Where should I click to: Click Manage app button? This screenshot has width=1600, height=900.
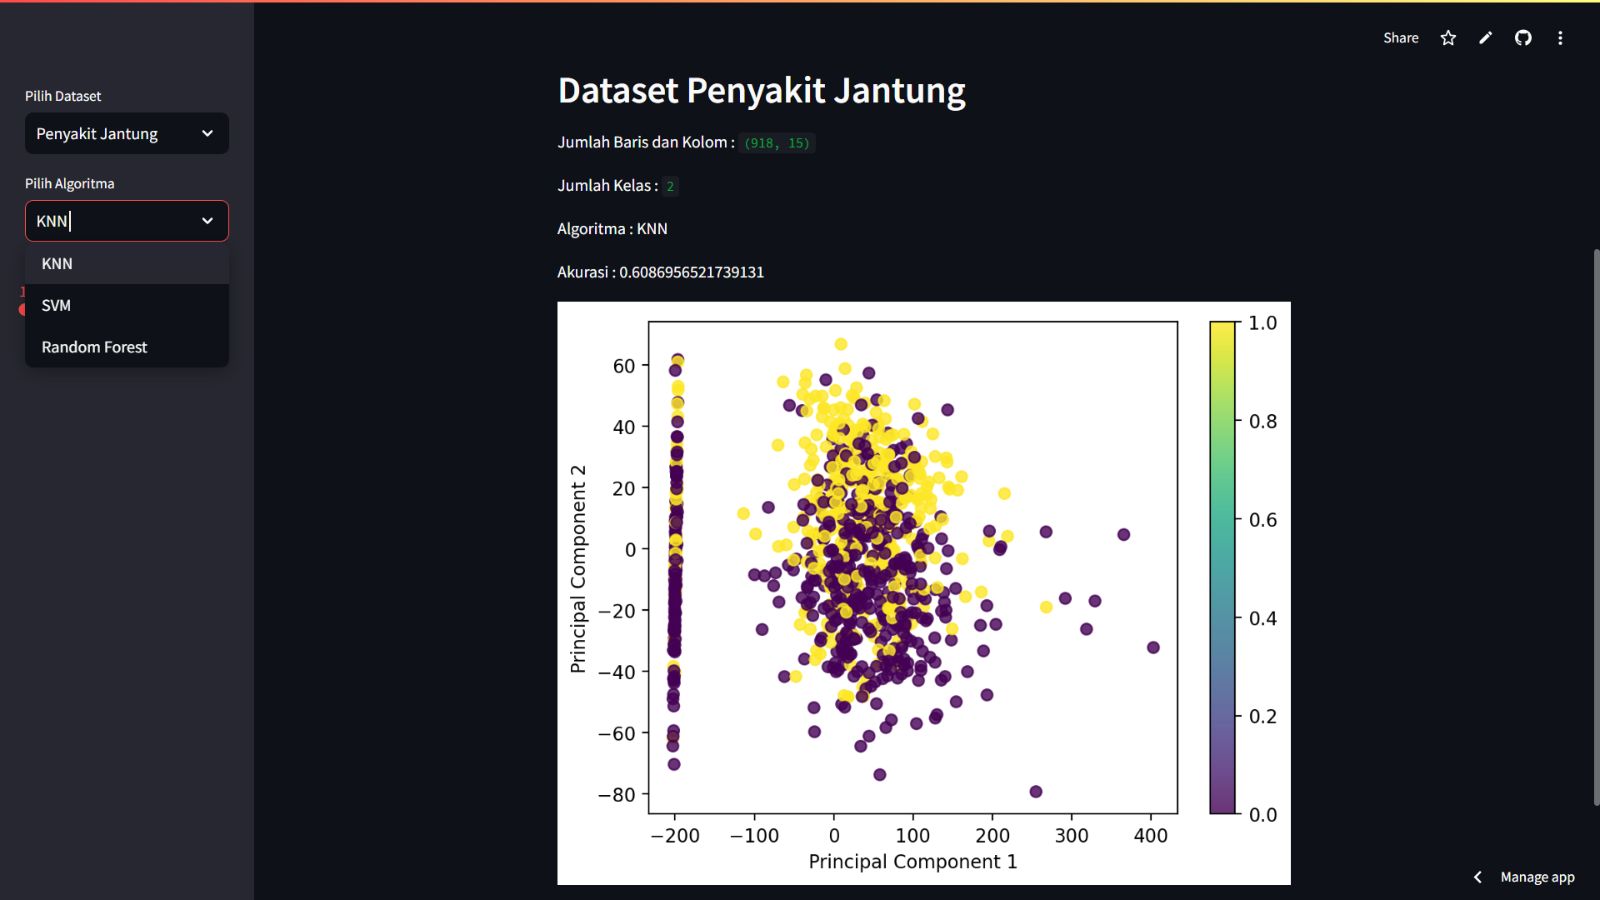pos(1537,877)
